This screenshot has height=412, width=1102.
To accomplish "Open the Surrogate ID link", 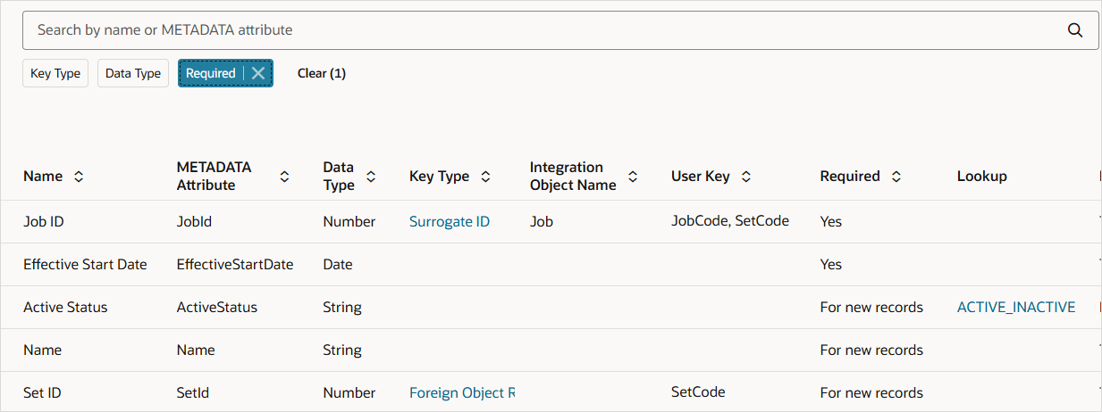I will pos(450,221).
